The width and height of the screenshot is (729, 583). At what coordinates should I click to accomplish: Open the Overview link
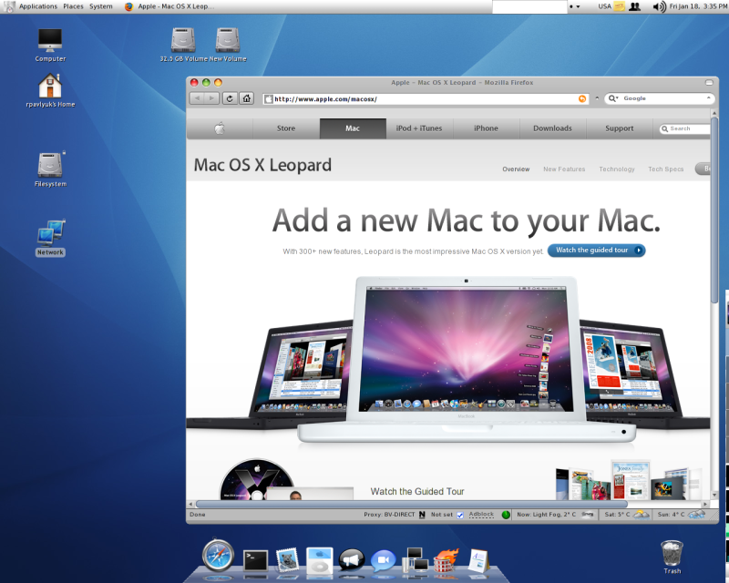[516, 169]
